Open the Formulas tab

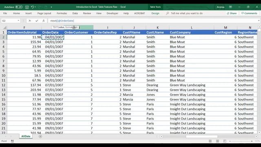point(62,13)
